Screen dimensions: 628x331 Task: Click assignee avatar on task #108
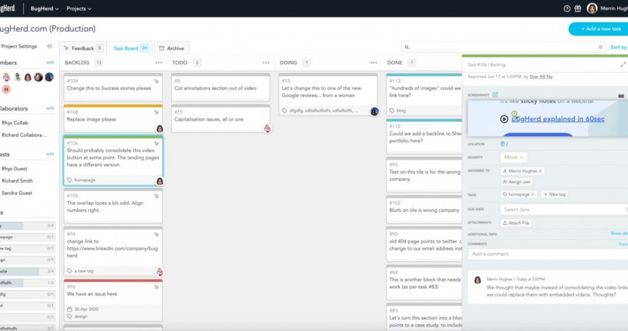160,129
